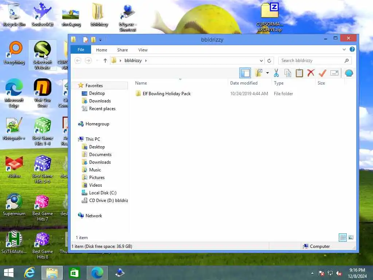Select Favorites in the navigation pane

(94, 85)
